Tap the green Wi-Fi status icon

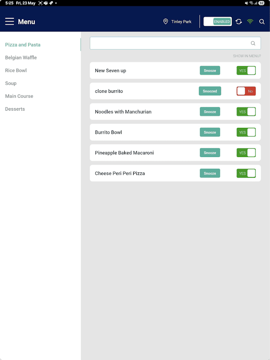pos(250,22)
